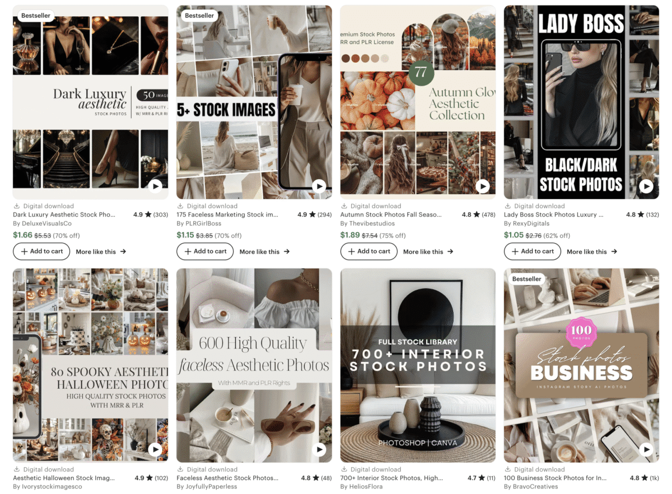Open title Lady Boss Stock Photos Luxury
The height and width of the screenshot is (494, 672).
pos(554,215)
